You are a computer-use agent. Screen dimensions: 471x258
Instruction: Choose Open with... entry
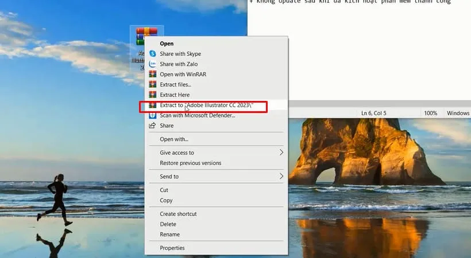click(x=217, y=139)
